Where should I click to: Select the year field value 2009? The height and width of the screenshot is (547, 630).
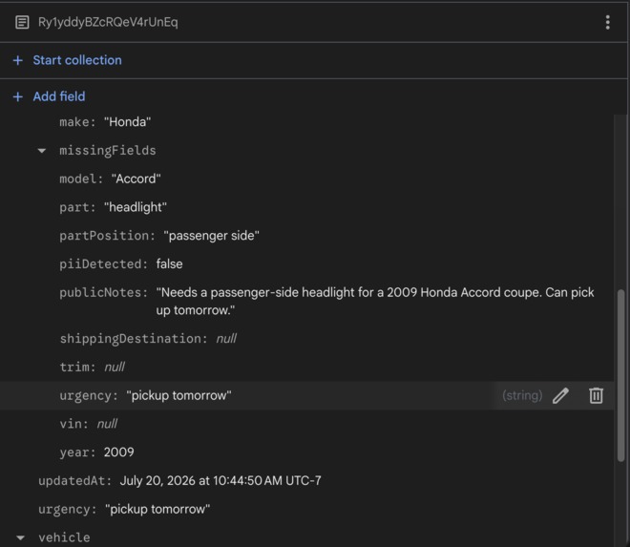pyautogui.click(x=119, y=452)
